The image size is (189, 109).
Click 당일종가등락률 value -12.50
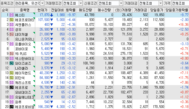pyautogui.click(x=183, y=29)
